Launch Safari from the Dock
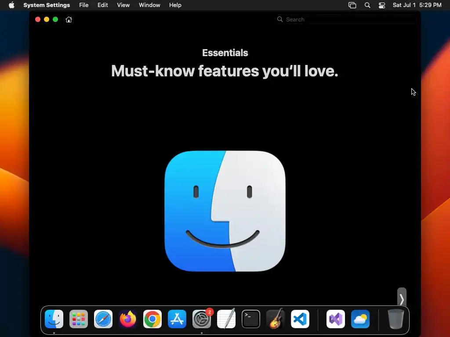The height and width of the screenshot is (337, 450). pyautogui.click(x=103, y=319)
